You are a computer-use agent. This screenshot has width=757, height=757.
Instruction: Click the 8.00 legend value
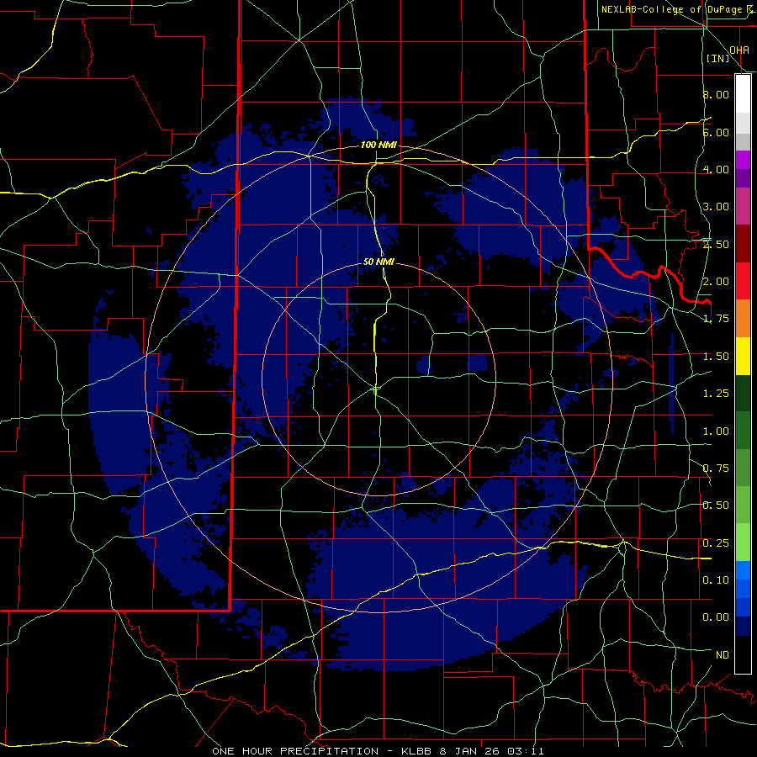(x=716, y=94)
